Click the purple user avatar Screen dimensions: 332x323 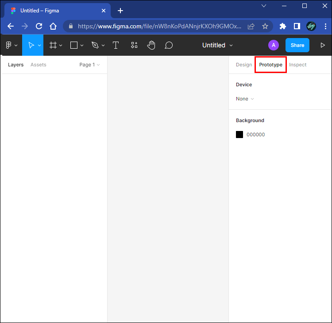(x=274, y=45)
